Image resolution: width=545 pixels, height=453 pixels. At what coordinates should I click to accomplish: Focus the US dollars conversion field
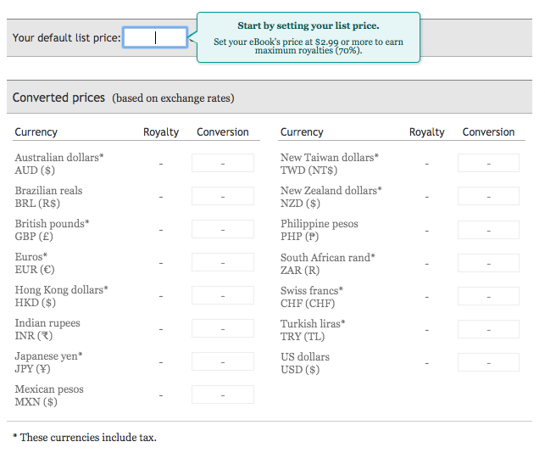[x=488, y=362]
